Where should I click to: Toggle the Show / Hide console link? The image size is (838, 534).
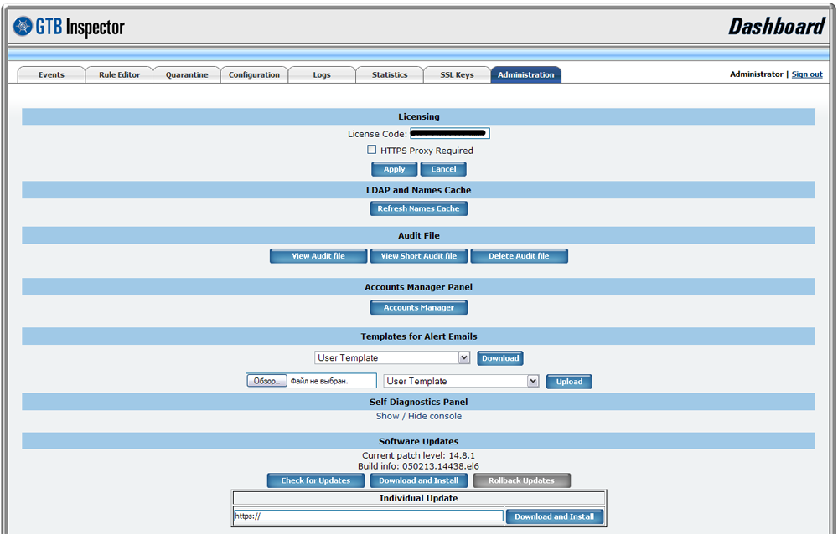point(418,416)
